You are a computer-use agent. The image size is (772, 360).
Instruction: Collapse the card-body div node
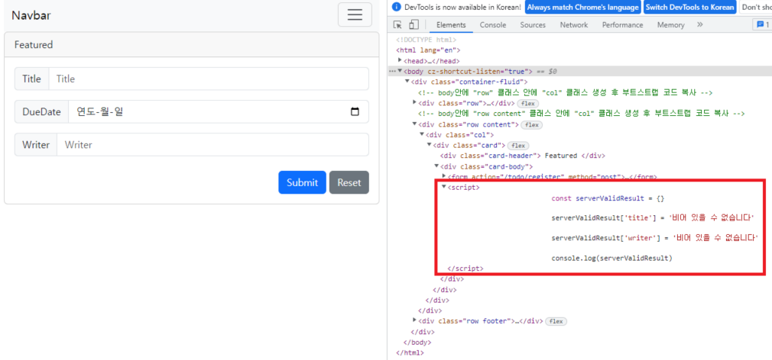(x=436, y=166)
